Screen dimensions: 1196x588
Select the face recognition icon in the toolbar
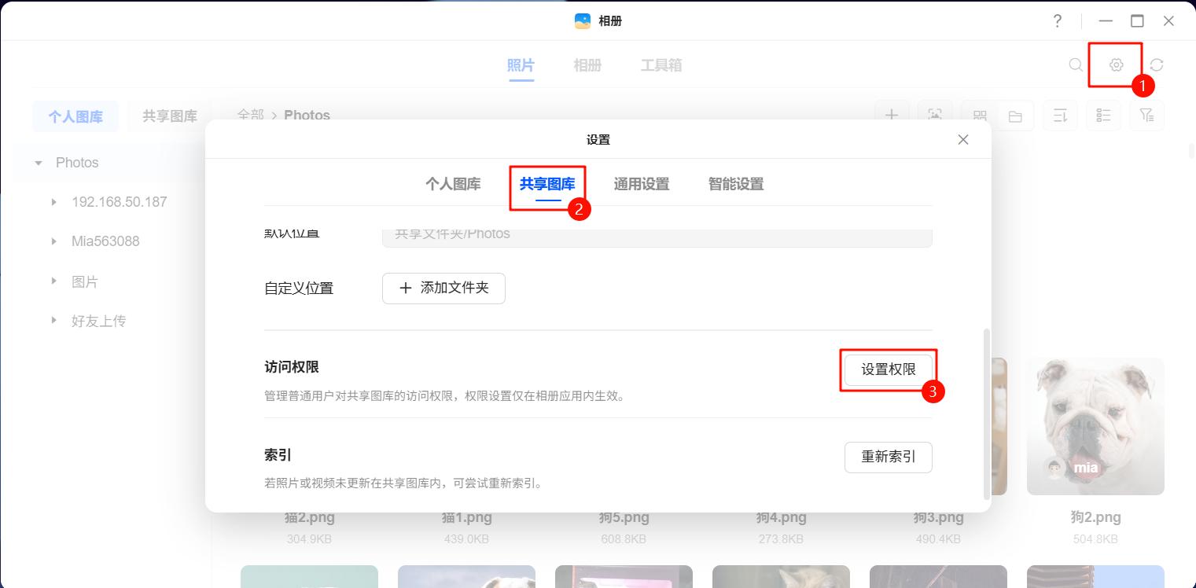934,115
